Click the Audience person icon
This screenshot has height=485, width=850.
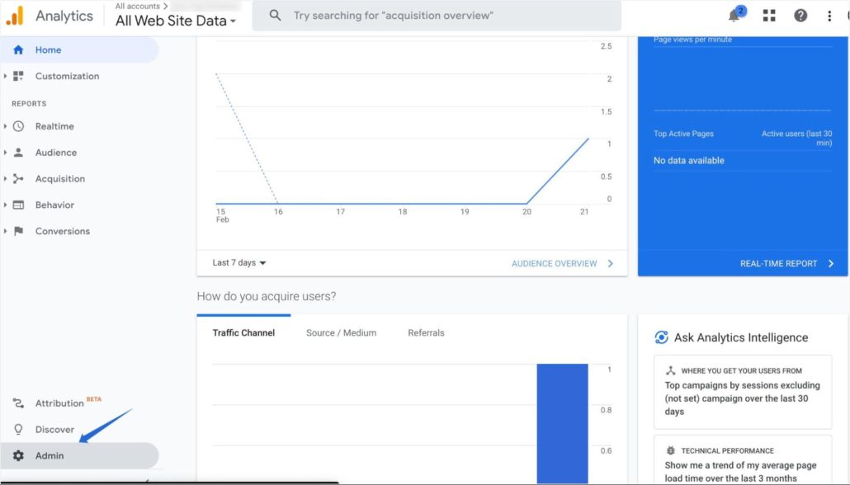(x=18, y=153)
